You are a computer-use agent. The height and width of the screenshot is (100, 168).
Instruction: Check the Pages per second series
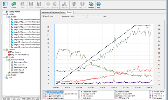pyautogui.click(x=79, y=94)
